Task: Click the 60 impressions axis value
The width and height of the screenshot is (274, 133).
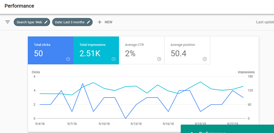Action: tap(249, 105)
